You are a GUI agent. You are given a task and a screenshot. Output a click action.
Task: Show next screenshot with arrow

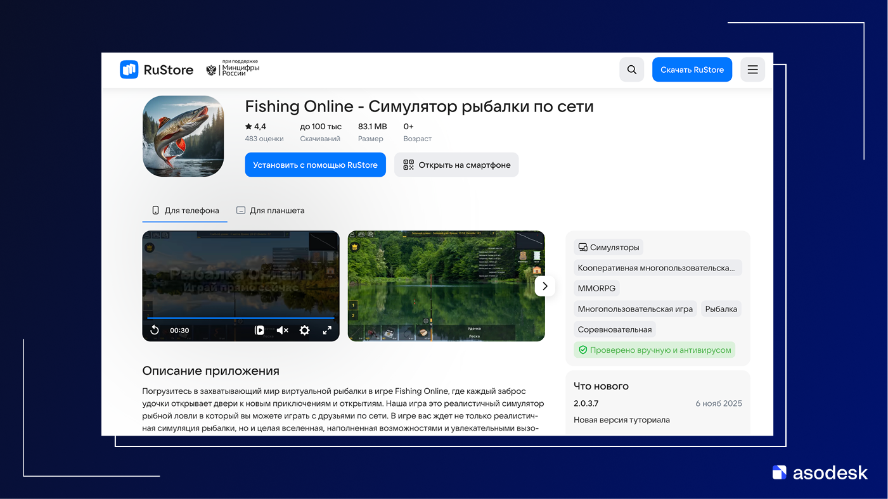(x=544, y=286)
